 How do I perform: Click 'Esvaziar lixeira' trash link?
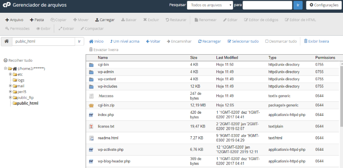coord(104,50)
